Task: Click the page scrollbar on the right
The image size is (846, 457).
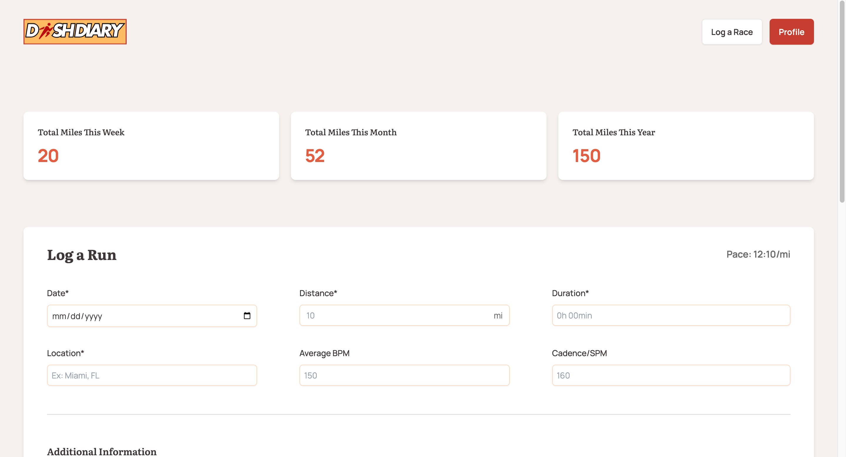Action: (x=843, y=99)
